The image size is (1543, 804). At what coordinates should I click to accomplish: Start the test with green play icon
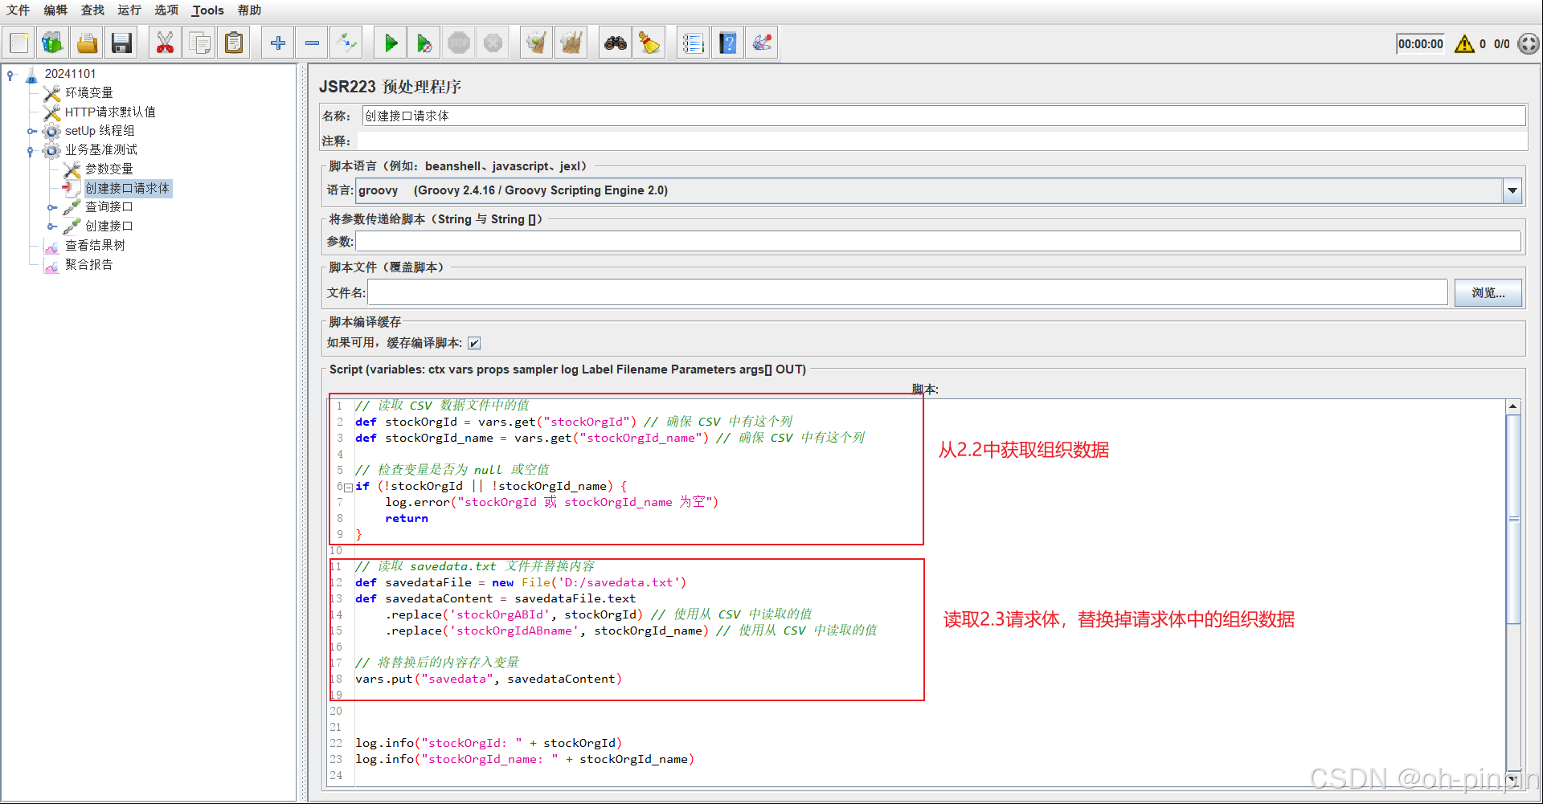[x=391, y=43]
